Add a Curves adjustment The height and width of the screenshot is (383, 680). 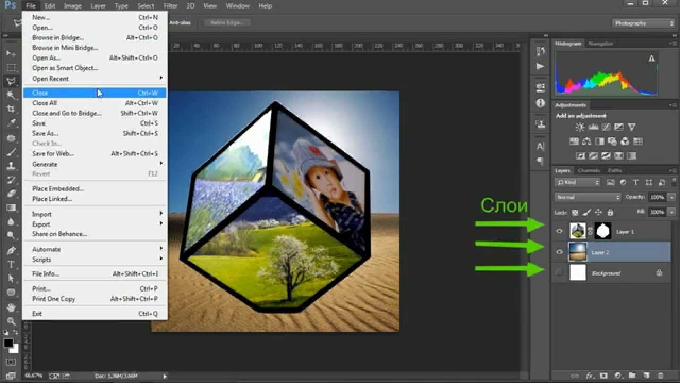coord(606,127)
